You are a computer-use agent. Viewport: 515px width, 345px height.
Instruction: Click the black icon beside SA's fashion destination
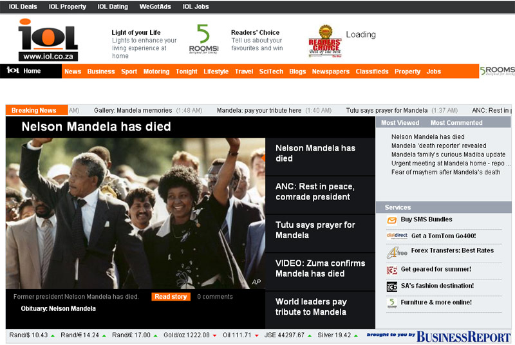pyautogui.click(x=391, y=286)
